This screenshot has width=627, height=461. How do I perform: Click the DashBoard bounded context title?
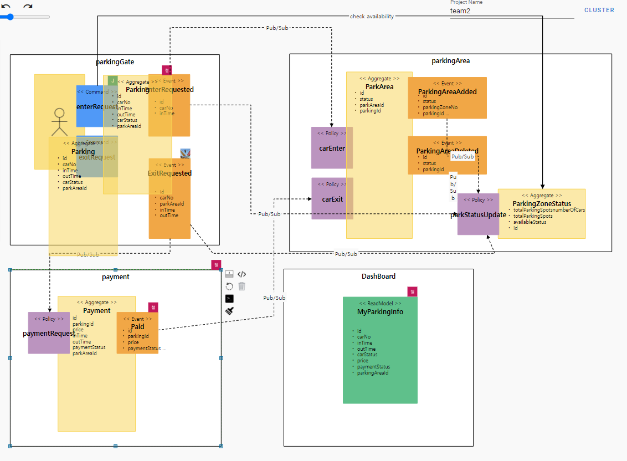pos(379,276)
